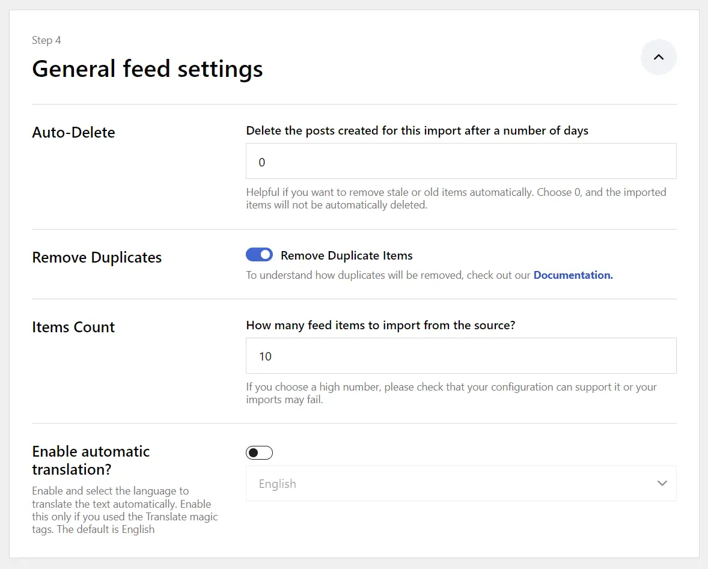Collapse the General feed settings section
This screenshot has width=708, height=569.
pyautogui.click(x=658, y=57)
